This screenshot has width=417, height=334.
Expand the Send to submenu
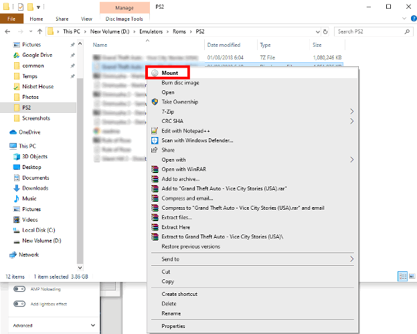pyautogui.click(x=352, y=259)
